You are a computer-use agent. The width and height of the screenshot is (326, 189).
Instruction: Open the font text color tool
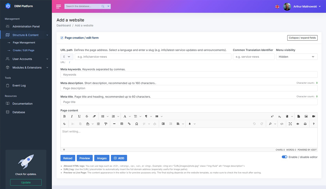point(125,116)
